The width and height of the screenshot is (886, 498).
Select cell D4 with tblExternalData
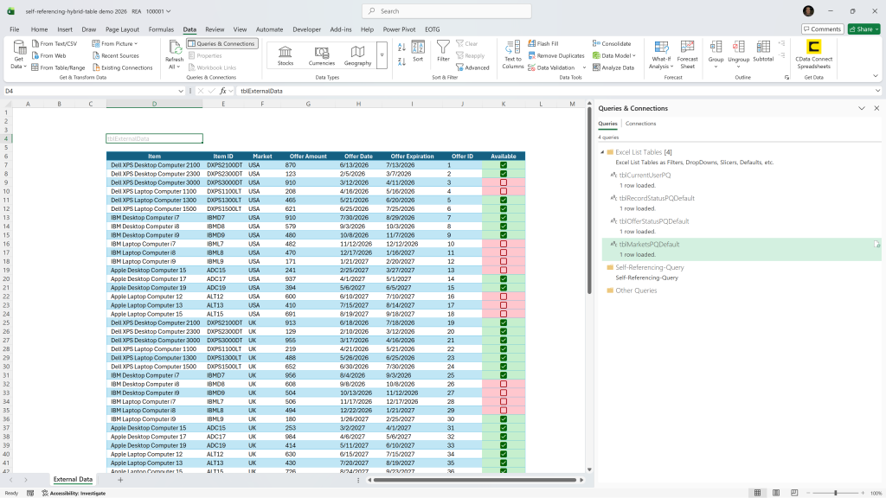click(154, 138)
